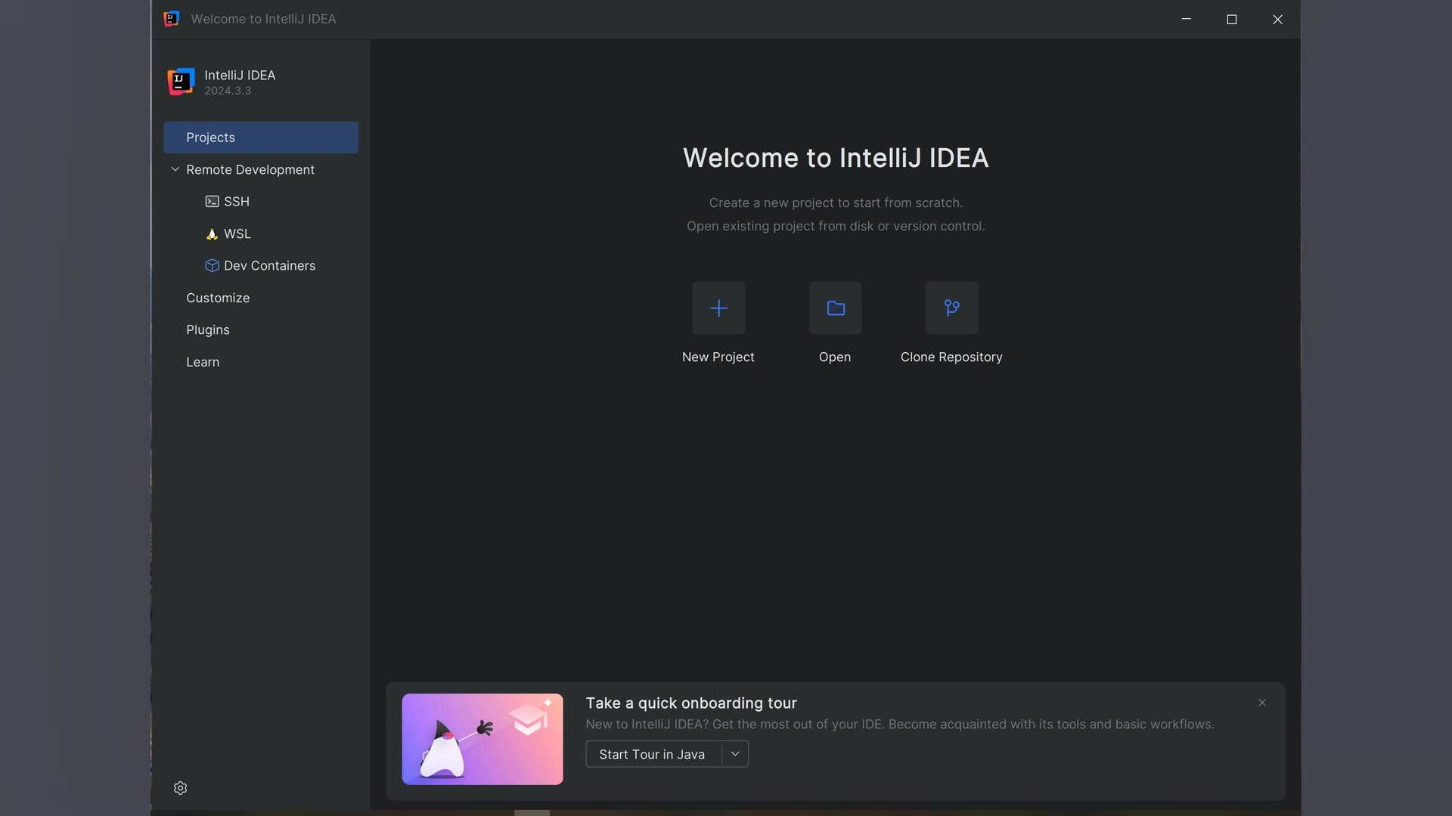Click the SSH terminal icon
Screen dimensions: 1452x816
tap(212, 202)
